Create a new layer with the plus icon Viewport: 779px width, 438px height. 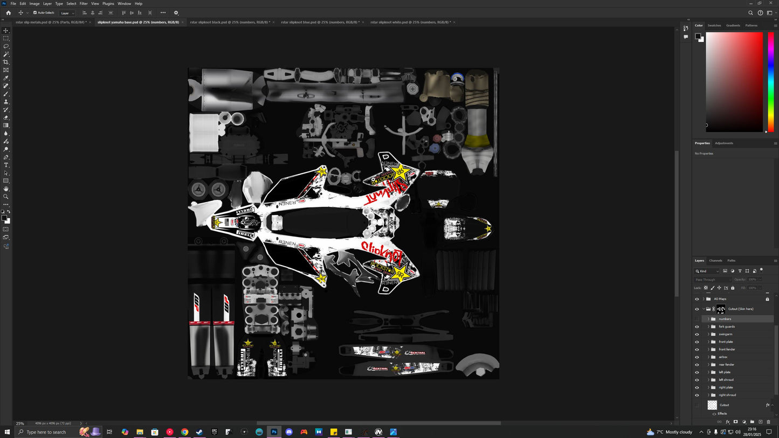click(761, 422)
